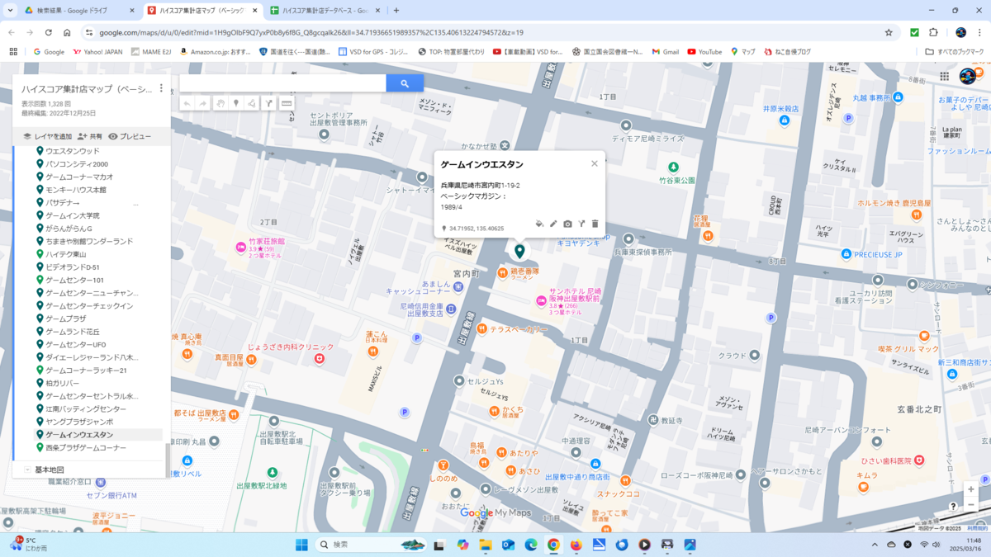The image size is (991, 557).
Task: Open a new browser tab
Action: [x=396, y=11]
